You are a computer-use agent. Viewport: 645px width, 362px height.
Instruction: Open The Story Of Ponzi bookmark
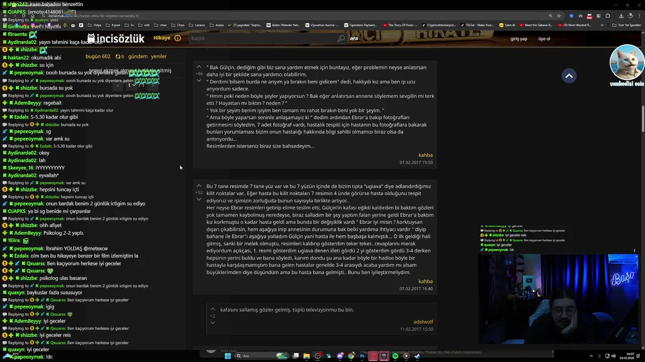click(x=400, y=25)
